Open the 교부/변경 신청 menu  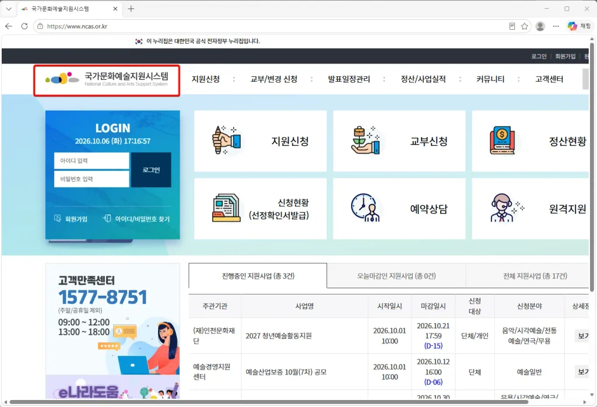[274, 79]
